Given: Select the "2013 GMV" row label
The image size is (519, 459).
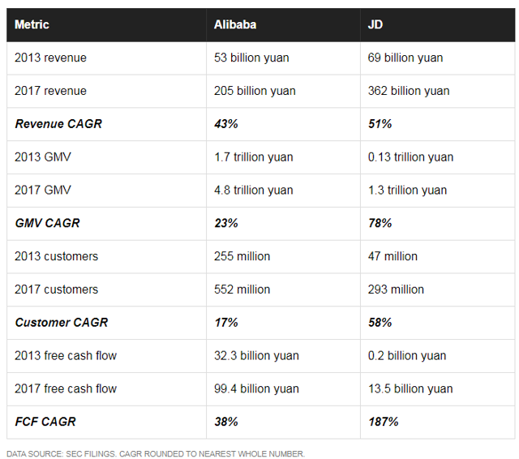Looking at the screenshot, I should point(42,157).
